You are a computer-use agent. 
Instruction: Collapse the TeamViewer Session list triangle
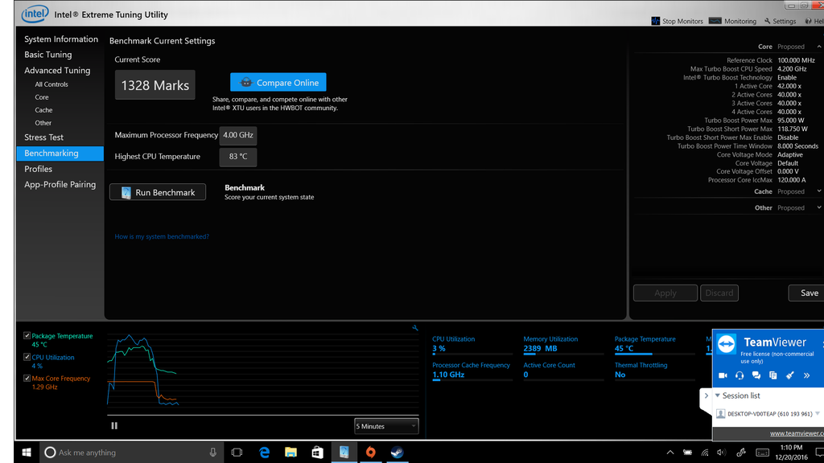(717, 395)
